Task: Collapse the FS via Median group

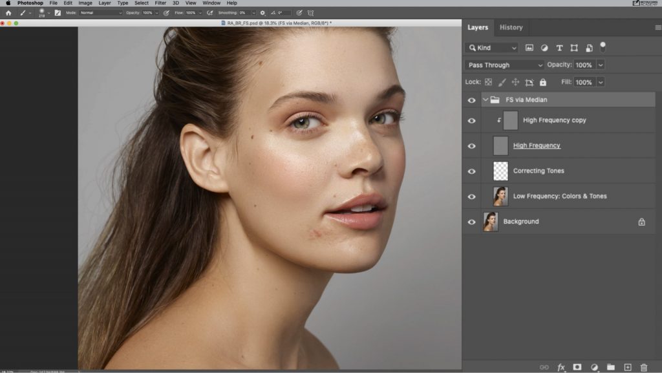Action: coord(486,100)
